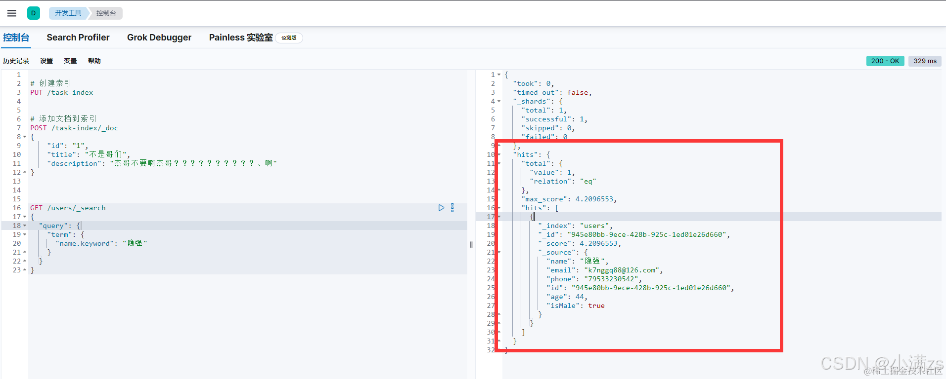Image resolution: width=946 pixels, height=379 pixels.
Task: Click the "name.keyword" line in editor
Action: [x=101, y=243]
